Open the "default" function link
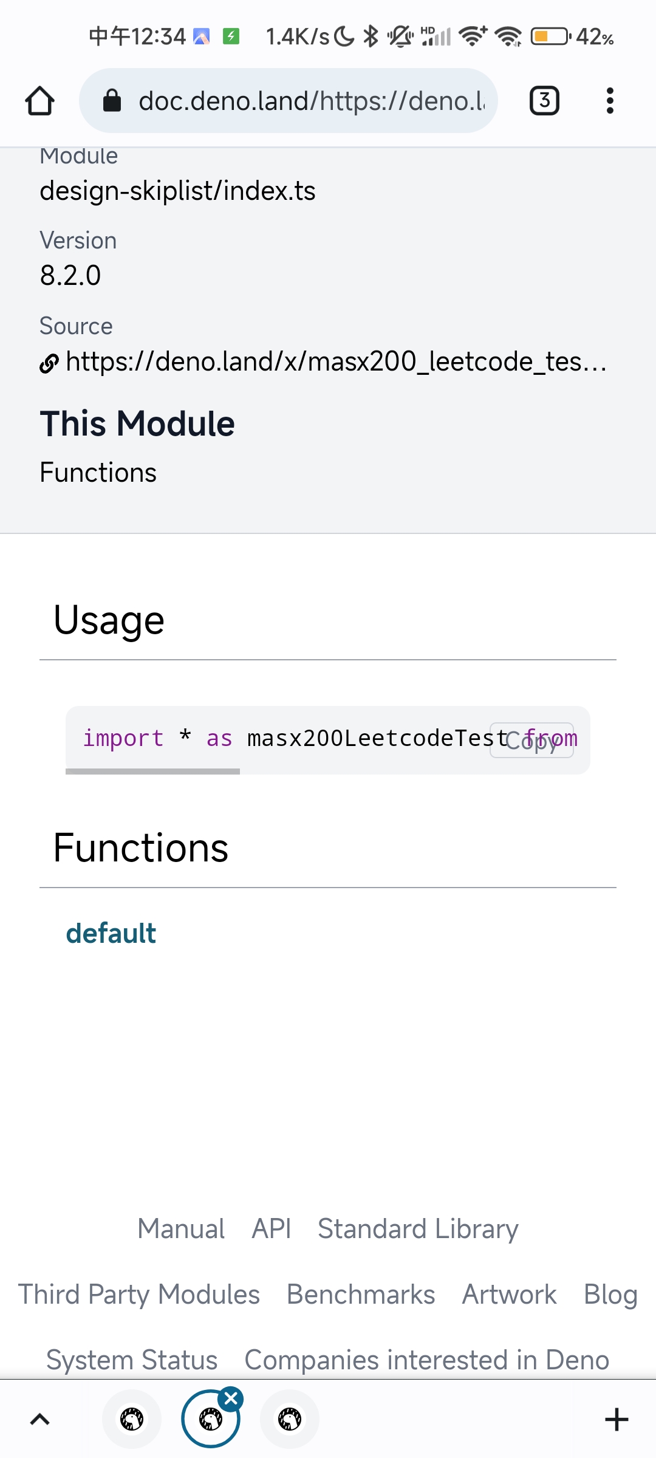 click(111, 933)
